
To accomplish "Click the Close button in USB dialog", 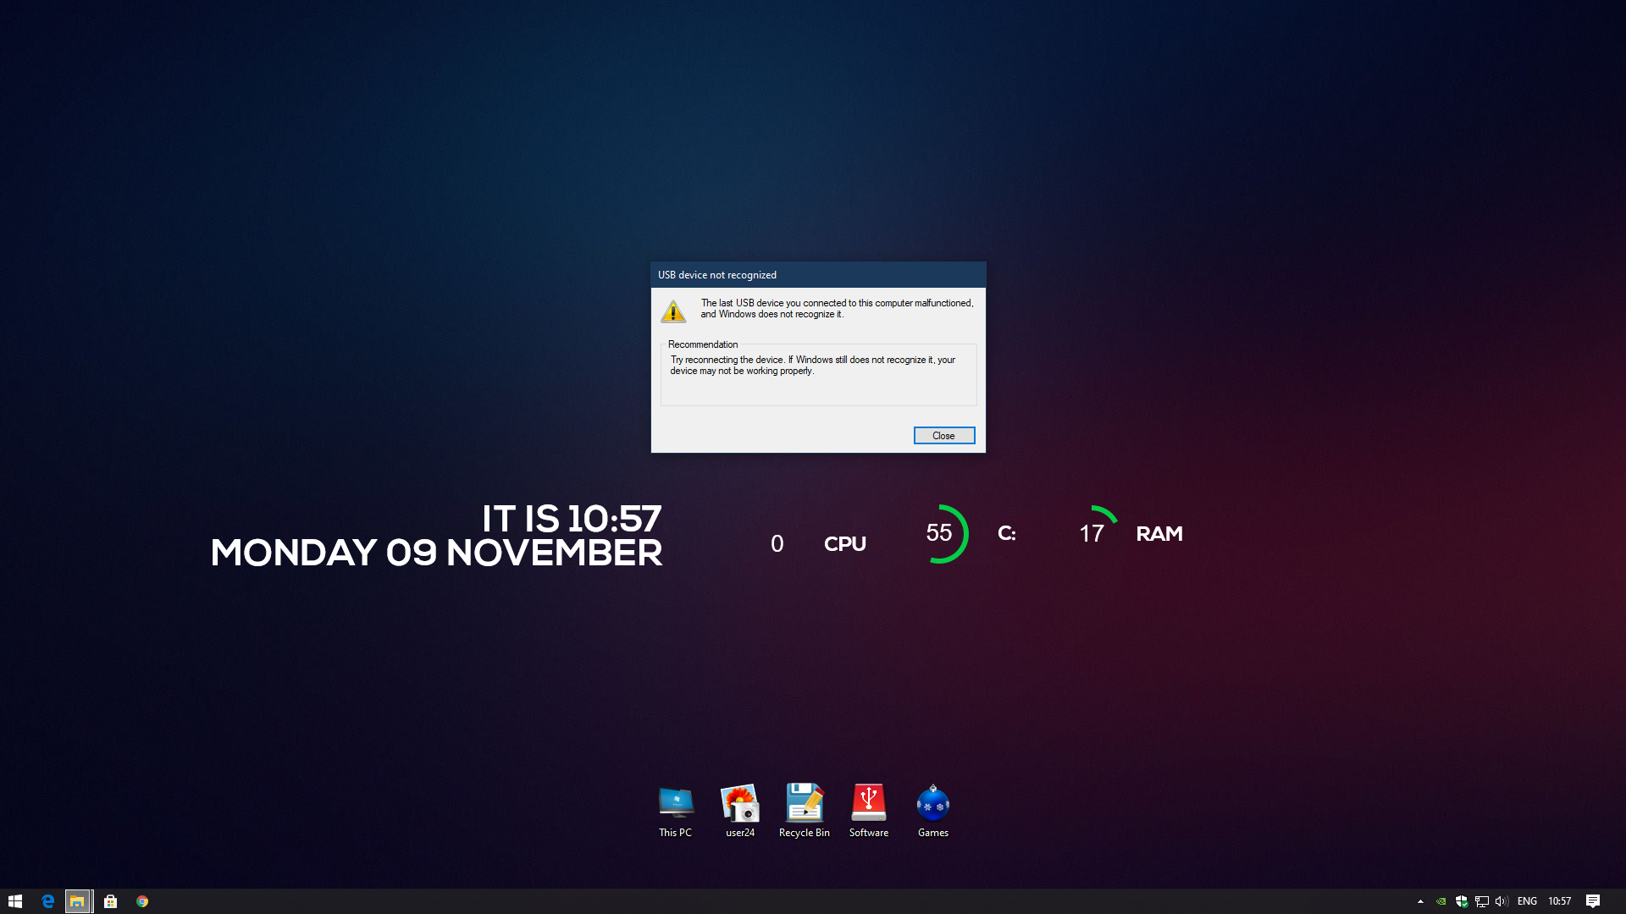I will 943,435.
